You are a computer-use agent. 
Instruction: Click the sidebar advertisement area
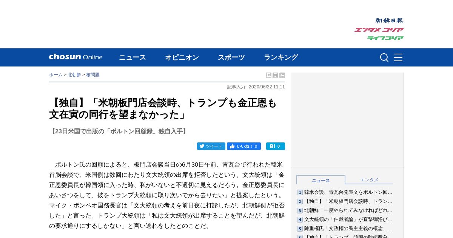[347, 120]
